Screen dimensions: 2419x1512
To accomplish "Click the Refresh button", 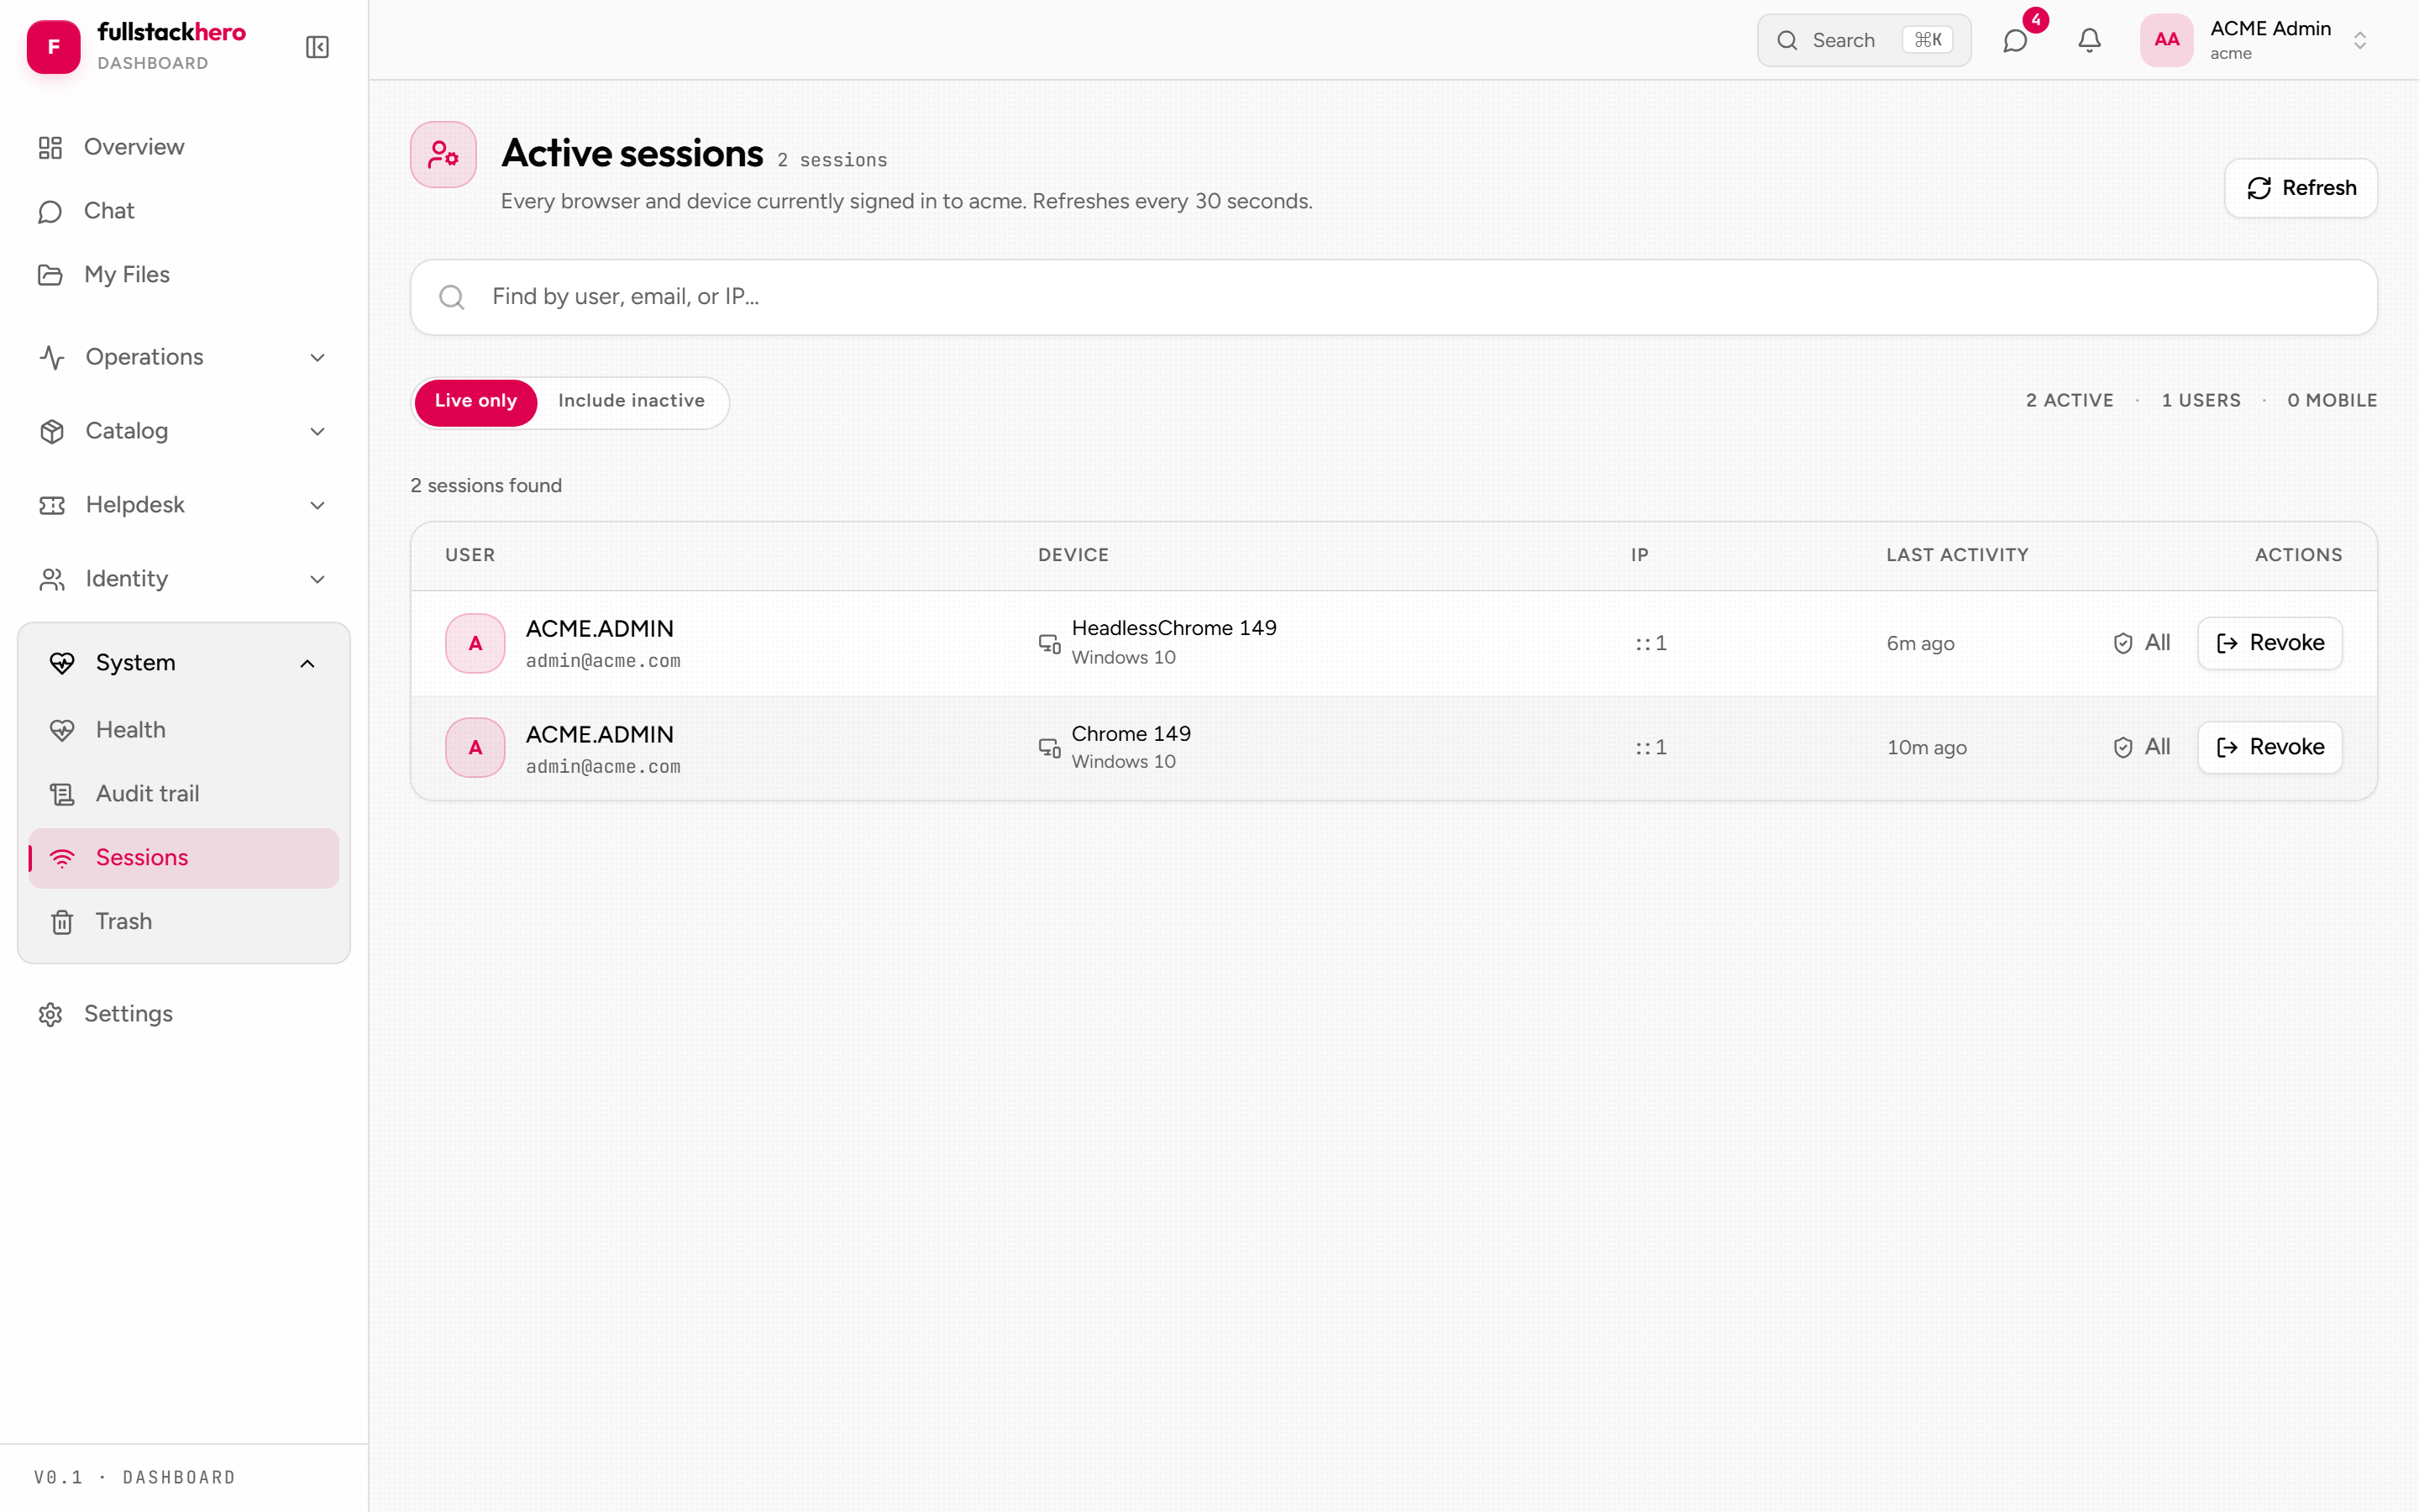I will [x=2300, y=188].
